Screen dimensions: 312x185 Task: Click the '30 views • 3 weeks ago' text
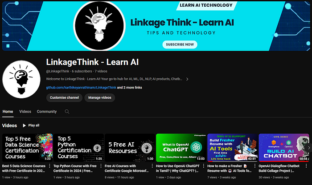[274, 177]
